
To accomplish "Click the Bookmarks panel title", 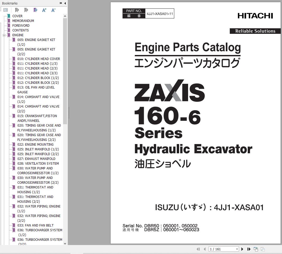I will point(10,3).
